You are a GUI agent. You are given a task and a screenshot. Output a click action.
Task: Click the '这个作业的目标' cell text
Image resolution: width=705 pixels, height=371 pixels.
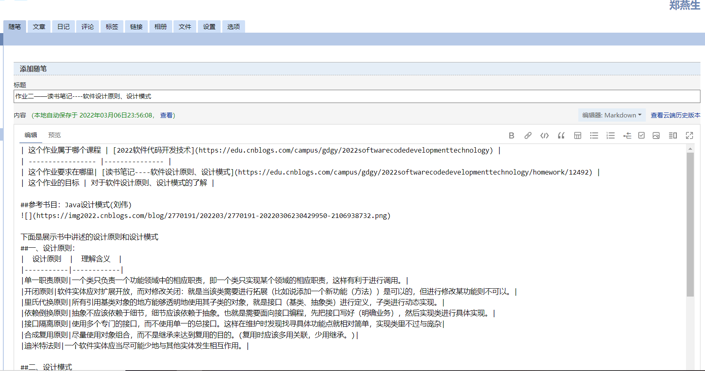tap(54, 183)
